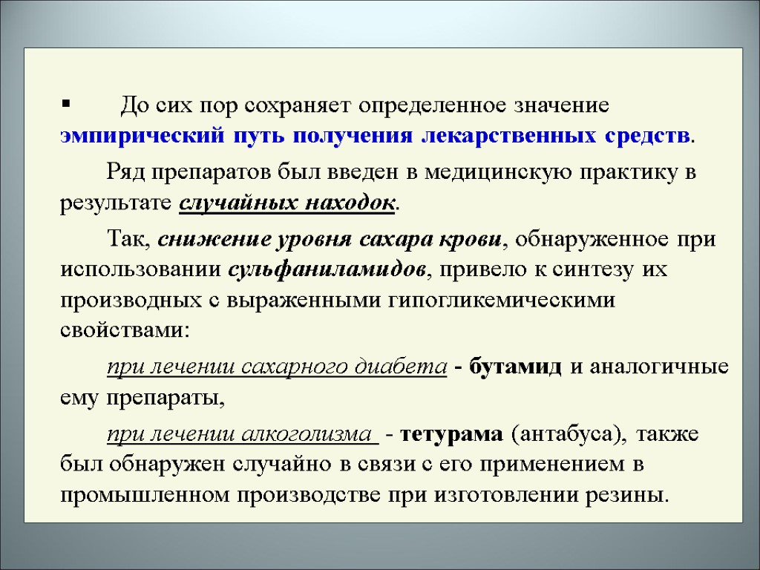760x570 pixels.
Task: Click the bold italic word 'сульфаниламидов'
Action: [327, 270]
